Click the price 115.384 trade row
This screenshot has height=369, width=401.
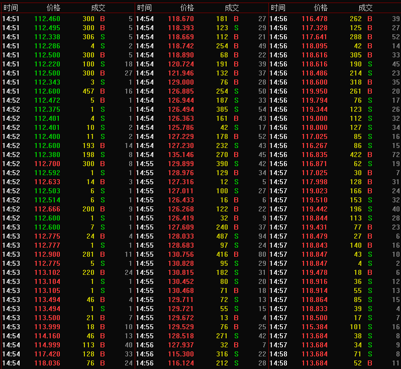pyautogui.click(x=315, y=327)
